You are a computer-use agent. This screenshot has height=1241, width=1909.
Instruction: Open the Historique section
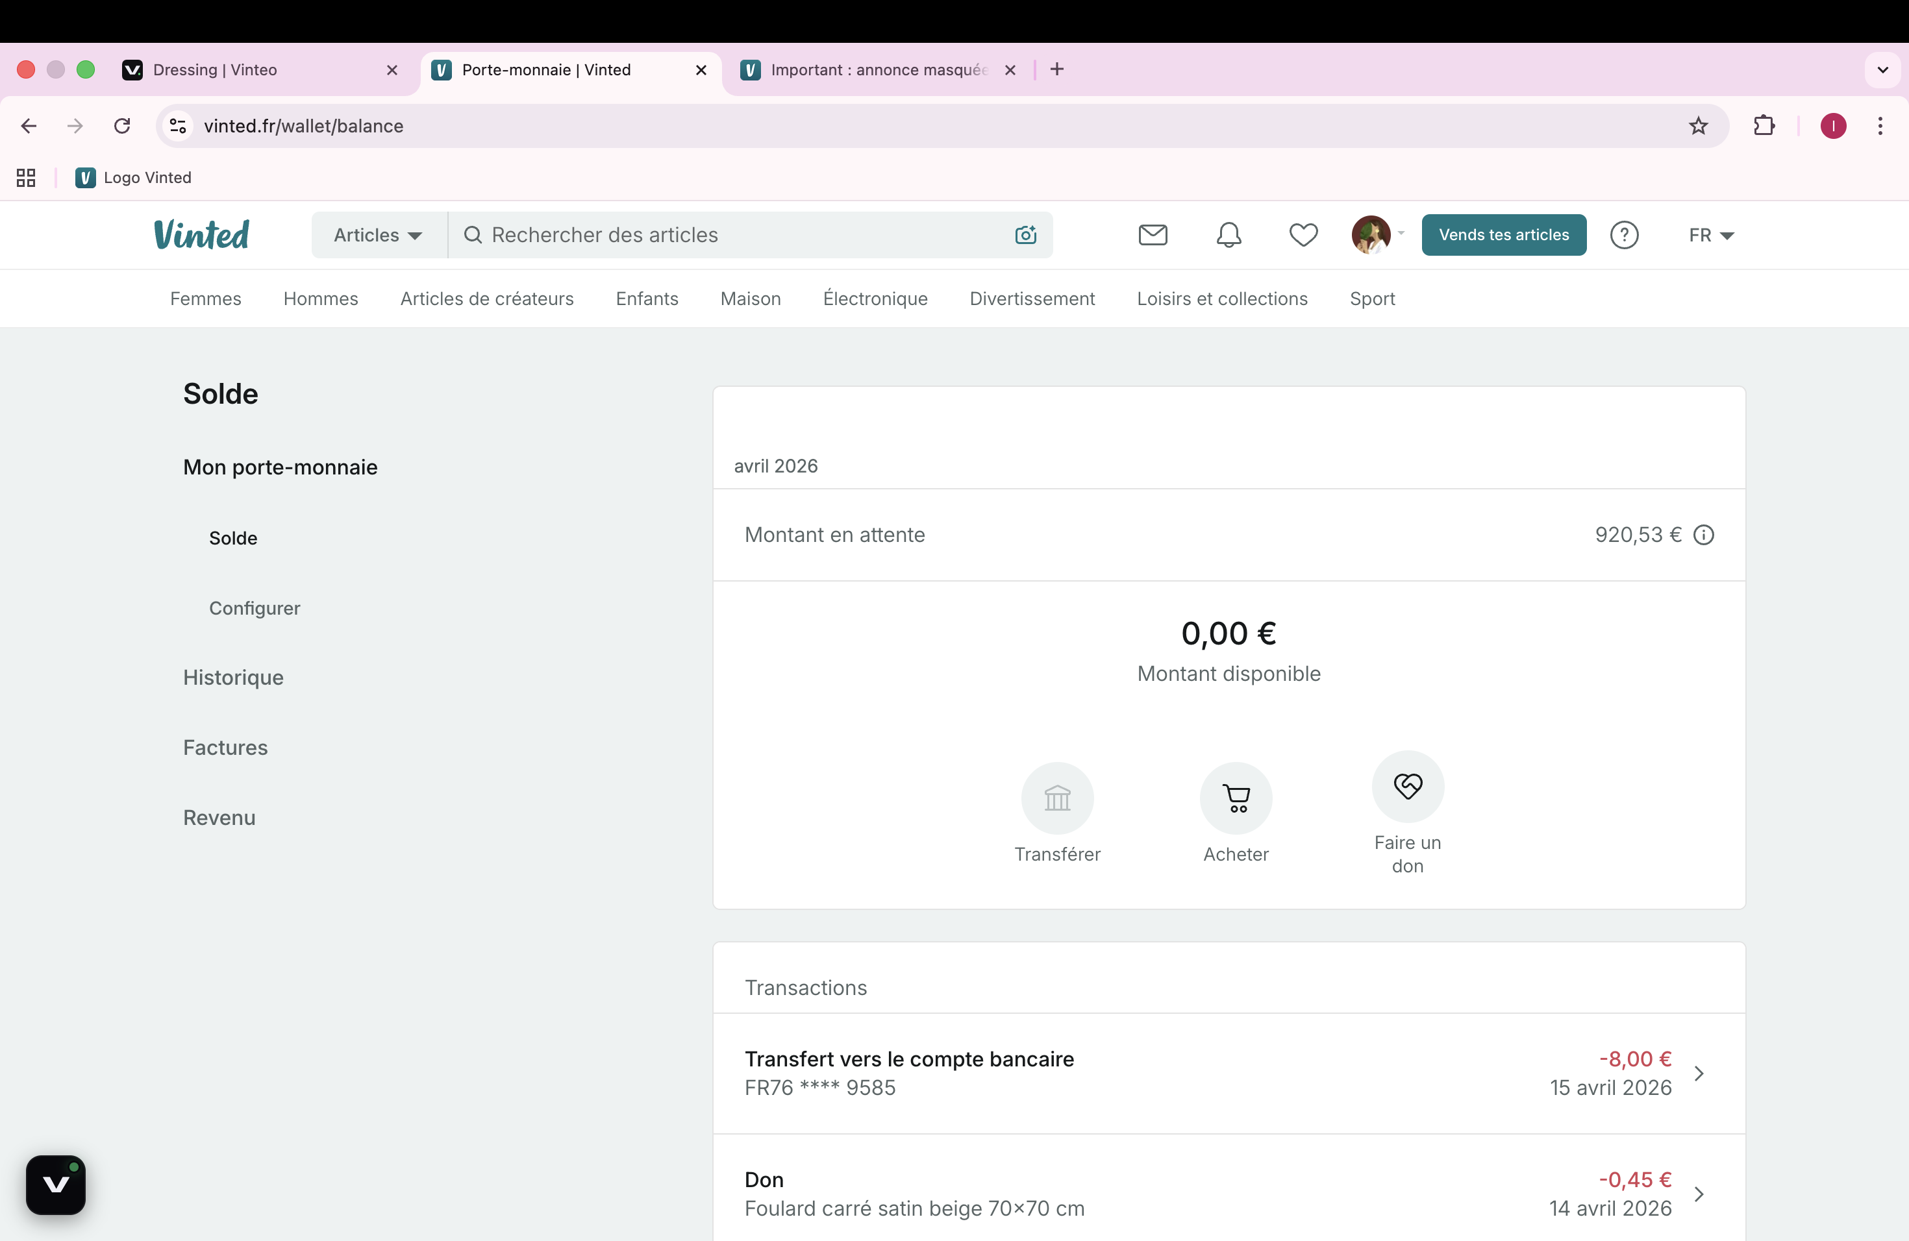[x=233, y=678]
